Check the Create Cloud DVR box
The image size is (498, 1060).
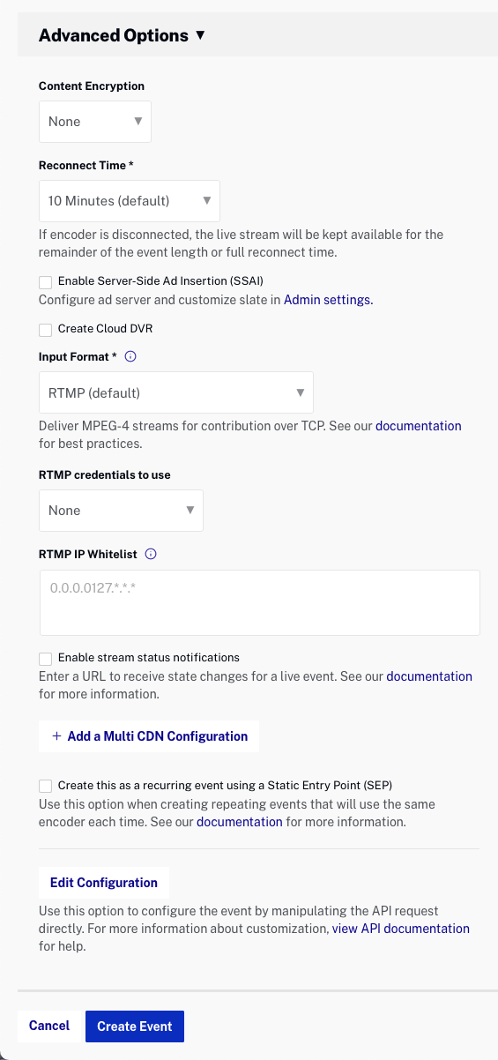[46, 330]
